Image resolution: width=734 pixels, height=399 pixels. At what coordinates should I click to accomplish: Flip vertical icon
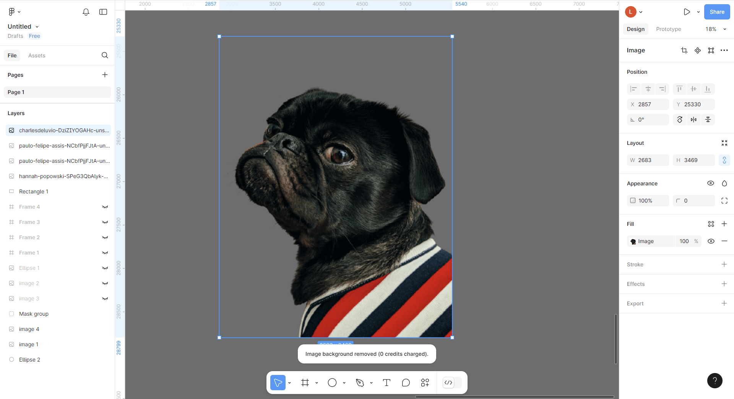coord(708,120)
